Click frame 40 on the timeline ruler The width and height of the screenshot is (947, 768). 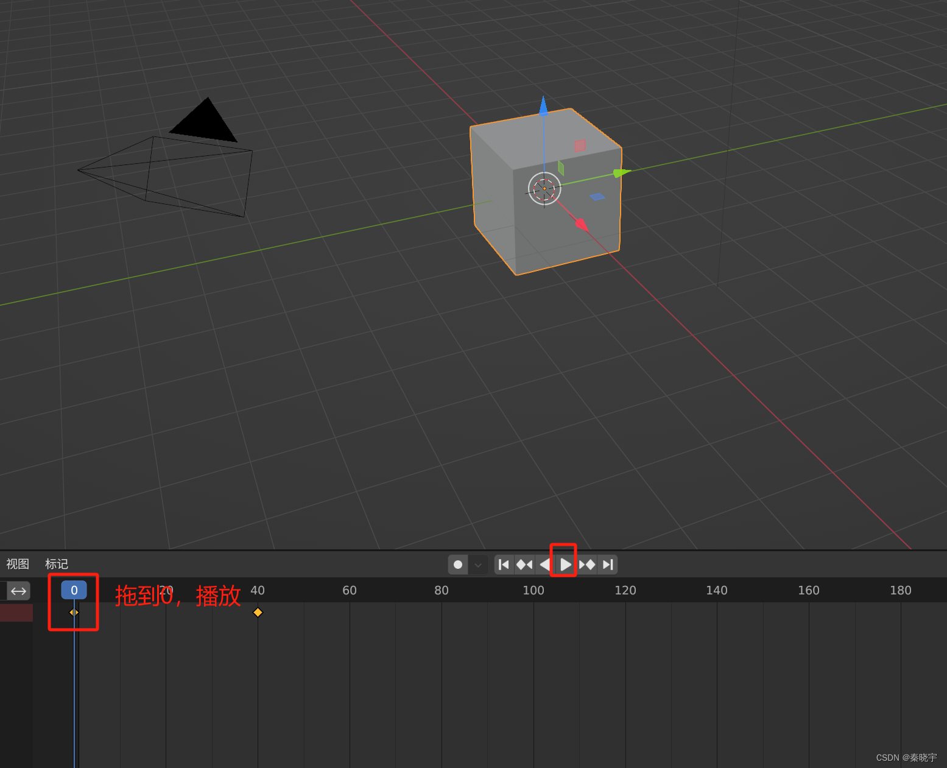[x=258, y=590]
